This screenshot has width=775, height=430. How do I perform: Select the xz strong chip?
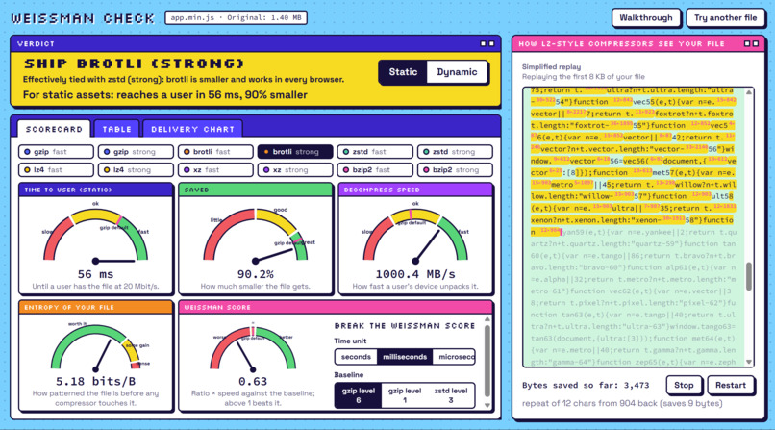[x=295, y=169]
